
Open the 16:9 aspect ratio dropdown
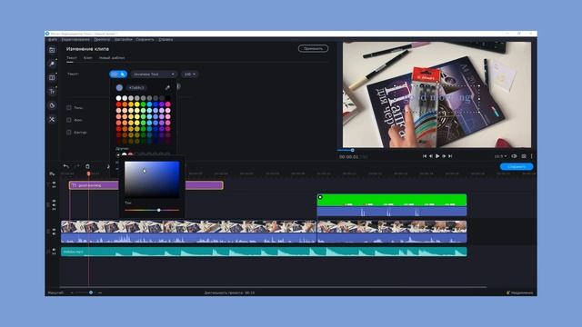tap(500, 156)
